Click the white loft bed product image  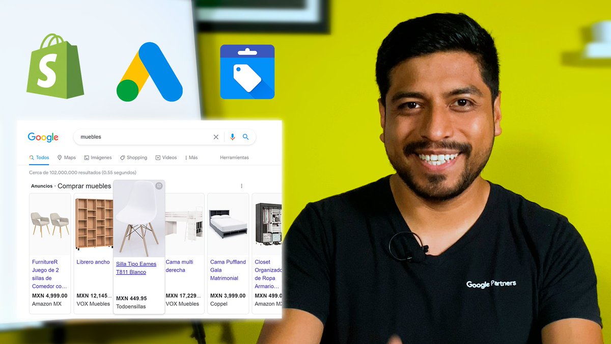(x=185, y=224)
